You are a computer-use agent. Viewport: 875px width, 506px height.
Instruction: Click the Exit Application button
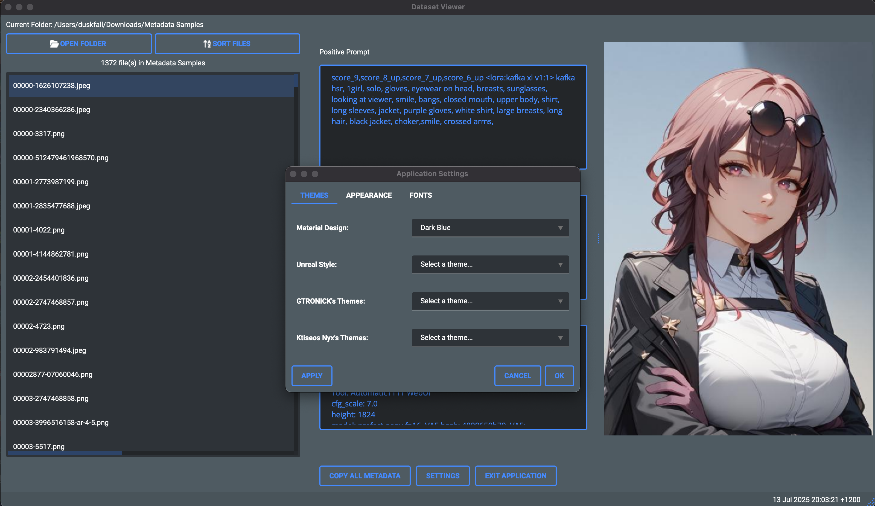[x=516, y=476]
